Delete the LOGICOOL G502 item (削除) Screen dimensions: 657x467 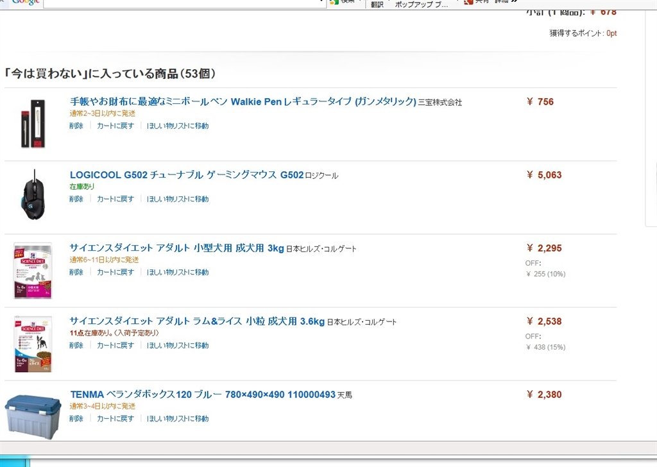76,199
